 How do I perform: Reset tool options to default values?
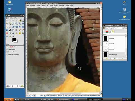coord(22,86)
